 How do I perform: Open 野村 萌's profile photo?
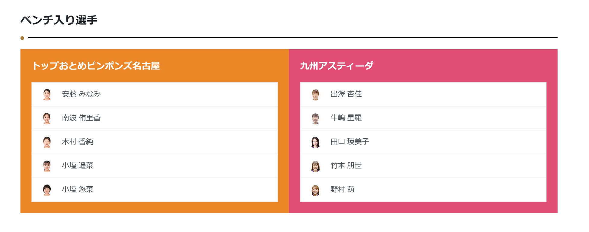tap(315, 190)
